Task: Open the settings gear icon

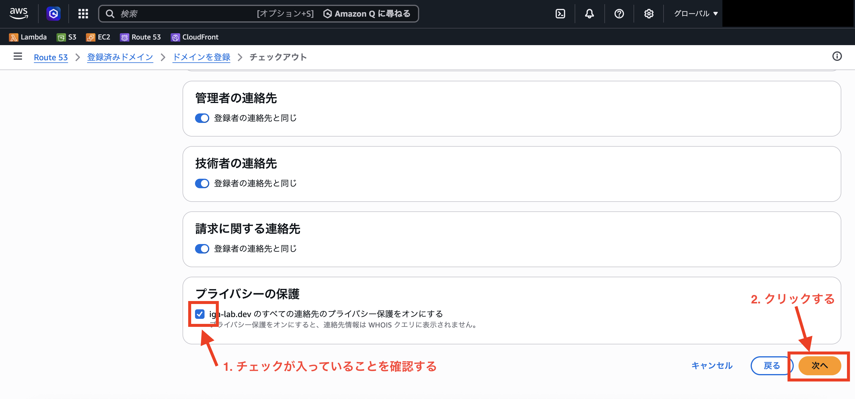Action: pyautogui.click(x=649, y=14)
